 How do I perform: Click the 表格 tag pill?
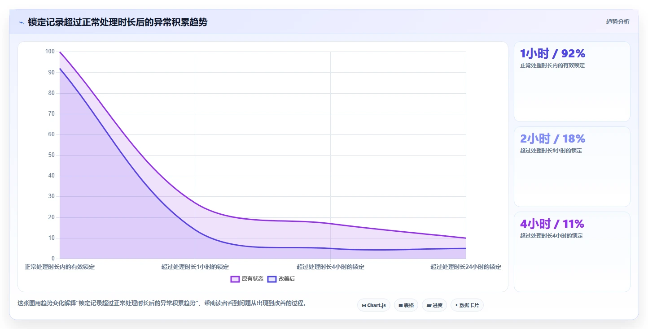406,305
